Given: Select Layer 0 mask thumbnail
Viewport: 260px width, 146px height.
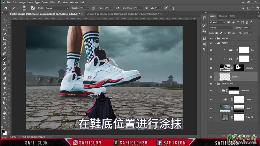Looking at the screenshot, I should coord(239,68).
